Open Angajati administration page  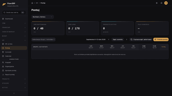[x=14, y=62]
